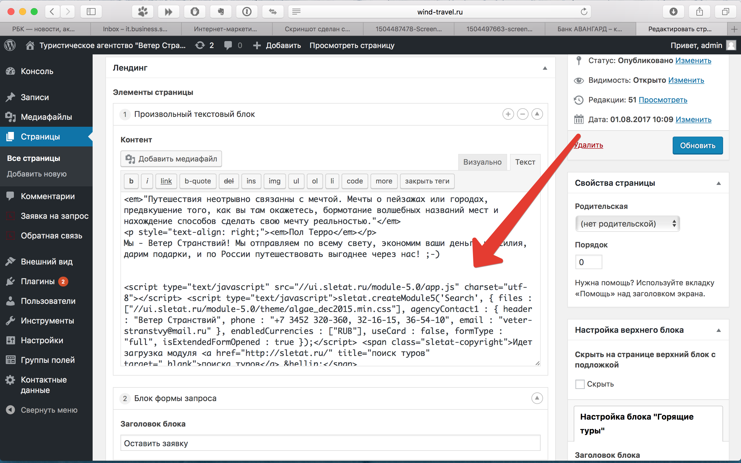Click the 1Password extension icon in the toolbar
This screenshot has height=463, width=741.
coord(247,12)
